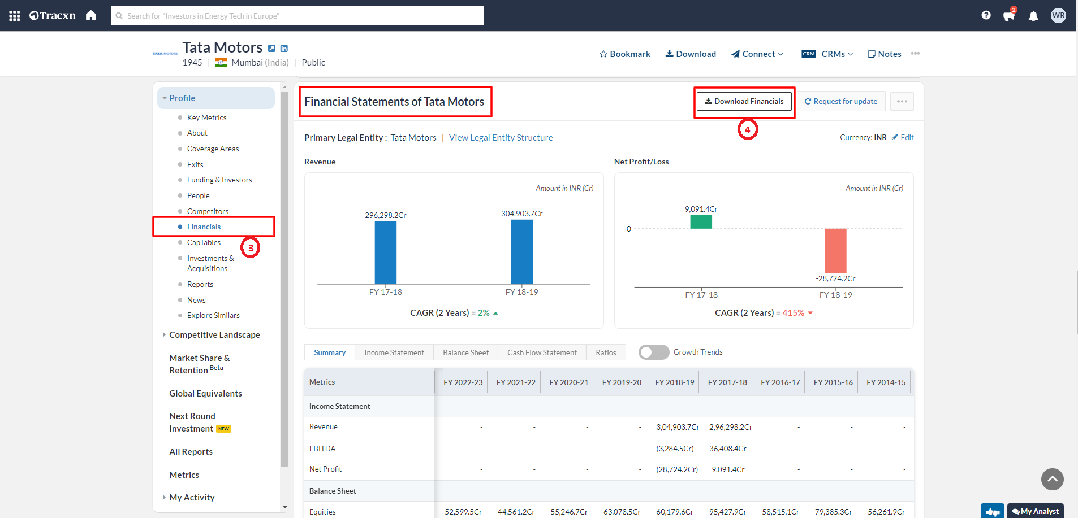Viewport: 1078px width, 518px height.
Task: Click the 3,04,903.7Cr revenue cell
Action: [678, 427]
